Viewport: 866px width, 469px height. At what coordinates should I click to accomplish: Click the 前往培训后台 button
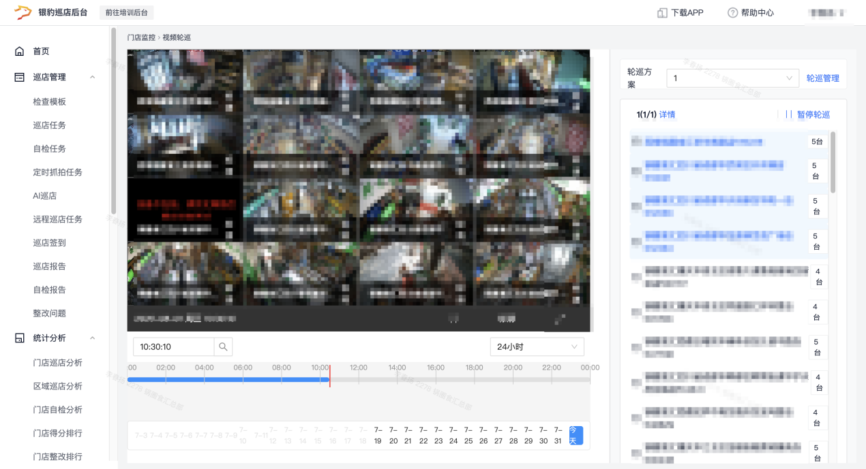click(x=127, y=13)
